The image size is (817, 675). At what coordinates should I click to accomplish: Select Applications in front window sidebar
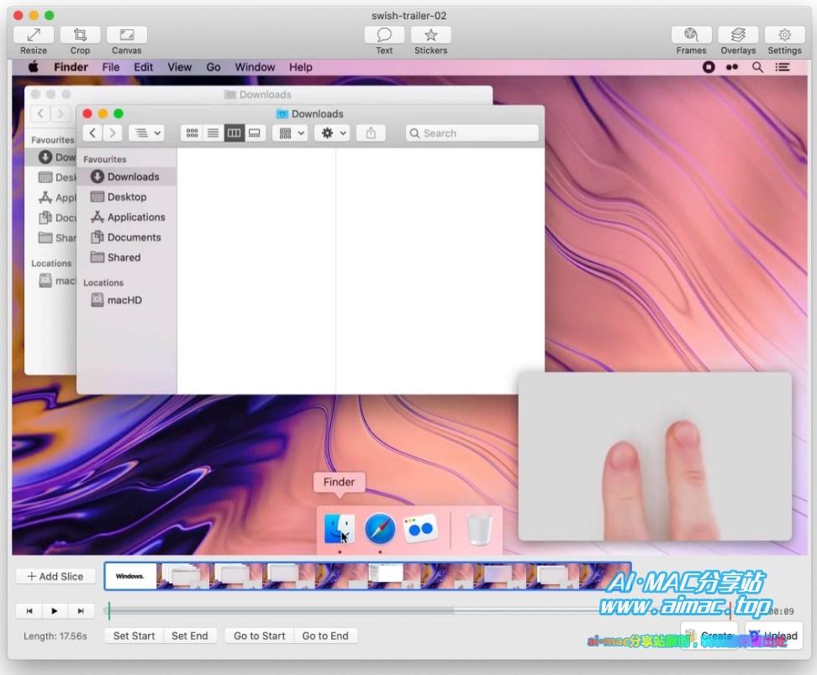pyautogui.click(x=125, y=217)
